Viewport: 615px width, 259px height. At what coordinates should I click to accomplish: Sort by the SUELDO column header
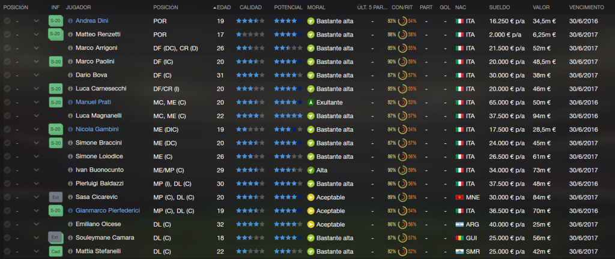pyautogui.click(x=499, y=7)
